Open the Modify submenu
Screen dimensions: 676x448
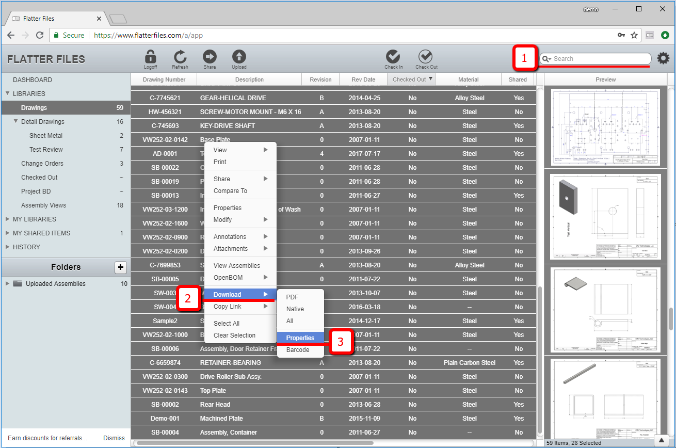tap(240, 219)
